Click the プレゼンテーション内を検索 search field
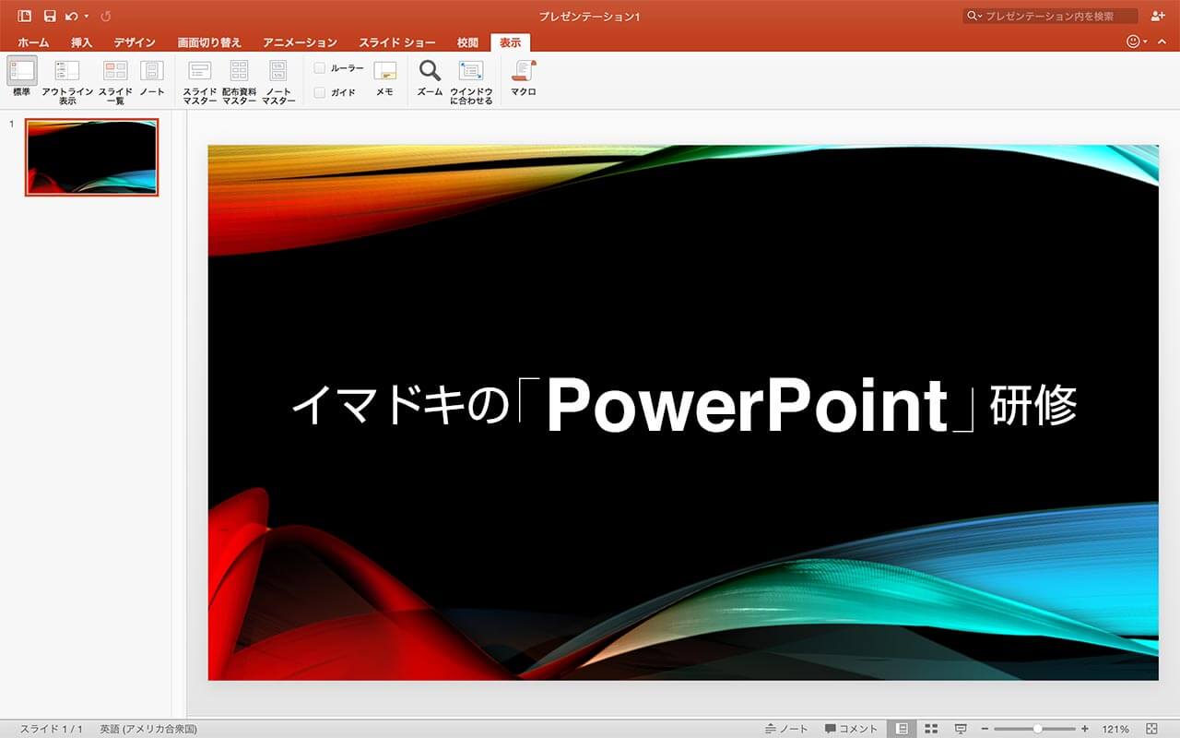 coord(1050,17)
